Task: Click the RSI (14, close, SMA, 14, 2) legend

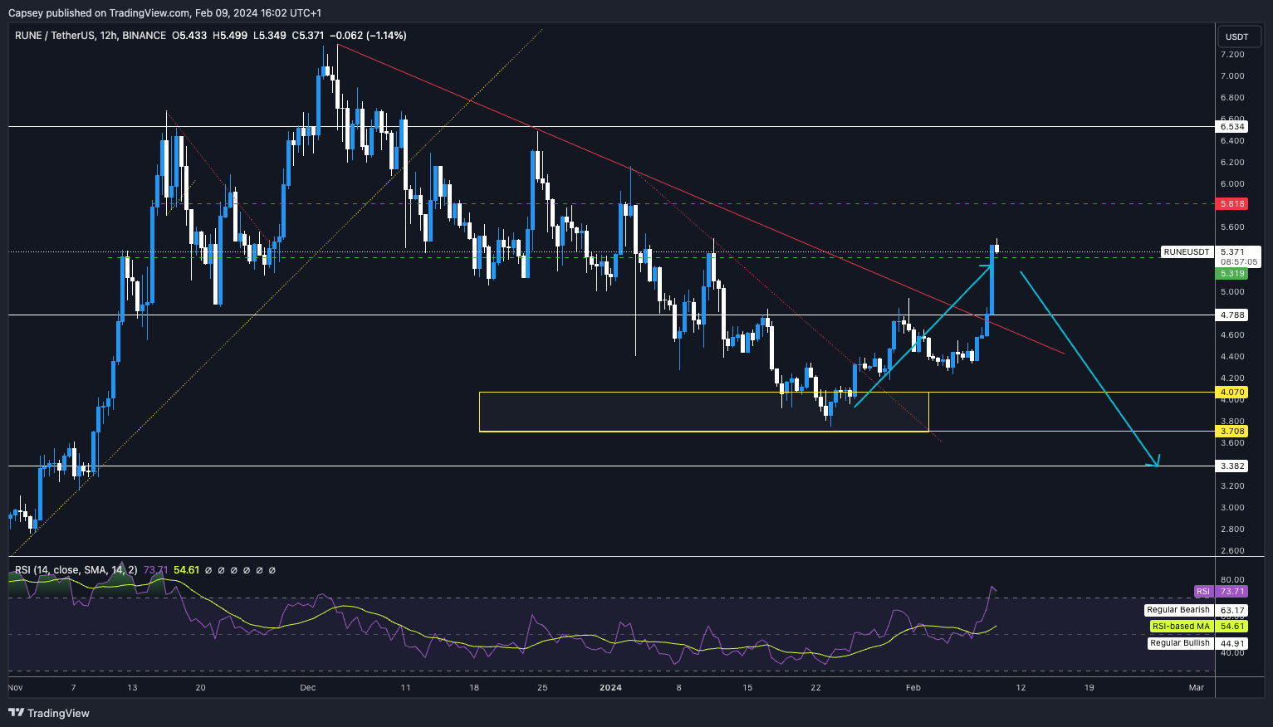Action: [x=76, y=570]
